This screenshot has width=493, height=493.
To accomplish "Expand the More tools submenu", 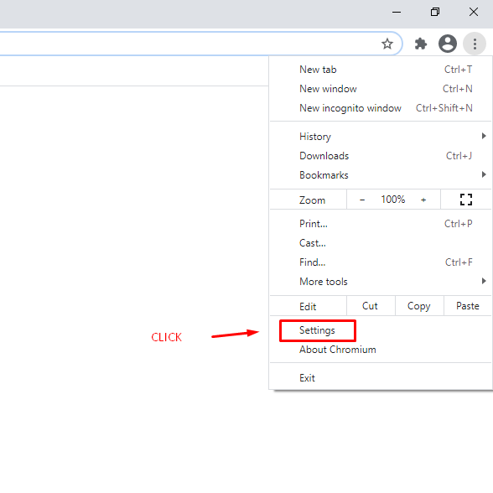I will (x=381, y=282).
